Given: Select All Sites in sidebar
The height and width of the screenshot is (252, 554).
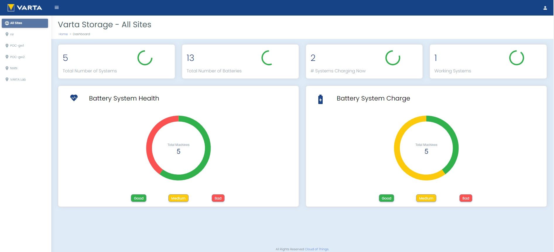Looking at the screenshot, I should (x=25, y=23).
